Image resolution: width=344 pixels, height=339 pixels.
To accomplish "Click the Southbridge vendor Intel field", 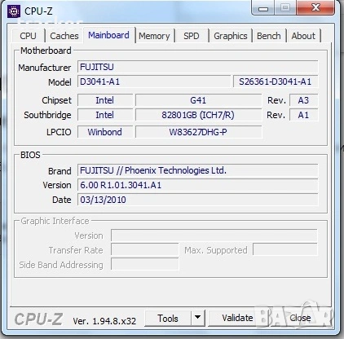I will pyautogui.click(x=105, y=115).
